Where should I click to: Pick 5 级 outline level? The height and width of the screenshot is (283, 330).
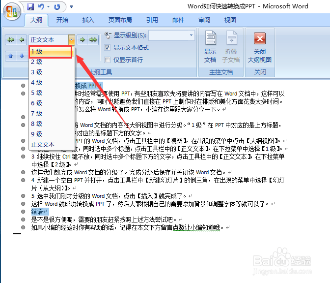(x=52, y=93)
